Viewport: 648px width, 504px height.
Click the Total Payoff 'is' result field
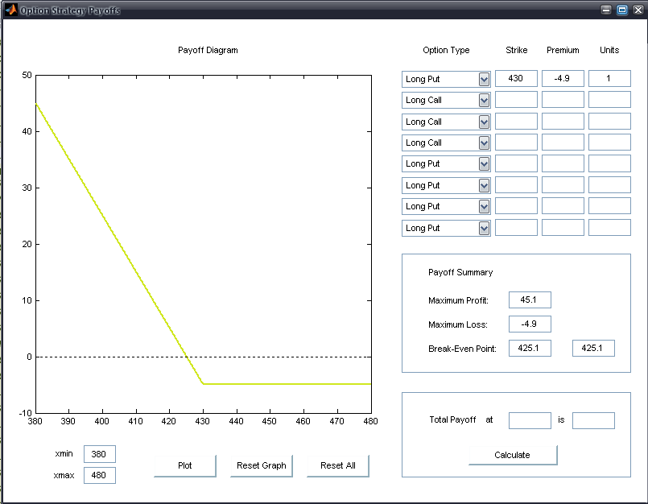(x=593, y=420)
